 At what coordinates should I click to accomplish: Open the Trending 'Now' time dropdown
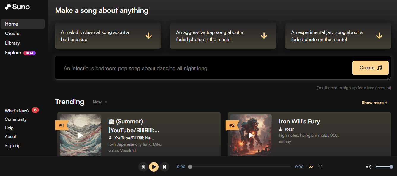tap(100, 102)
